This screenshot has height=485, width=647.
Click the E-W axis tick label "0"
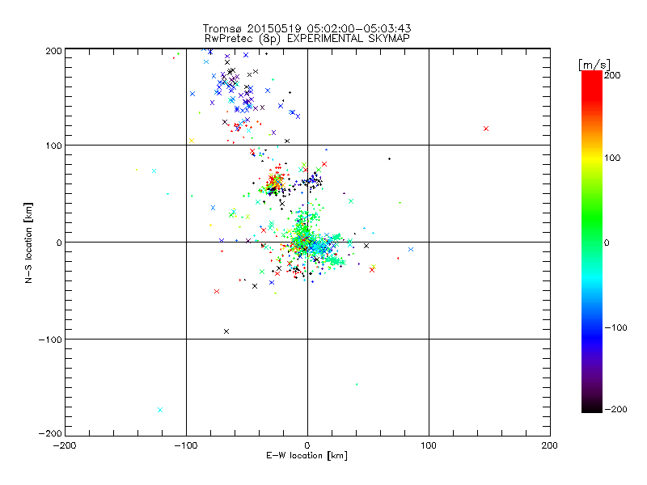[x=307, y=445]
